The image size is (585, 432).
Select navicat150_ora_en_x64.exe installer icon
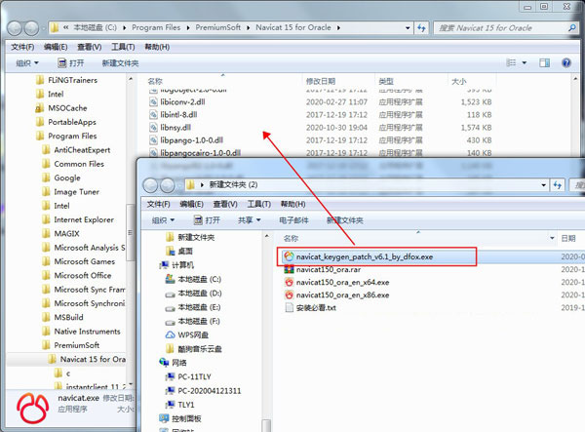click(x=289, y=283)
